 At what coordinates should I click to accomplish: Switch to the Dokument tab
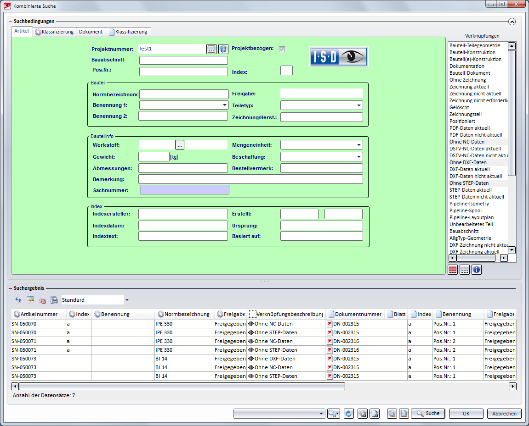click(x=91, y=32)
